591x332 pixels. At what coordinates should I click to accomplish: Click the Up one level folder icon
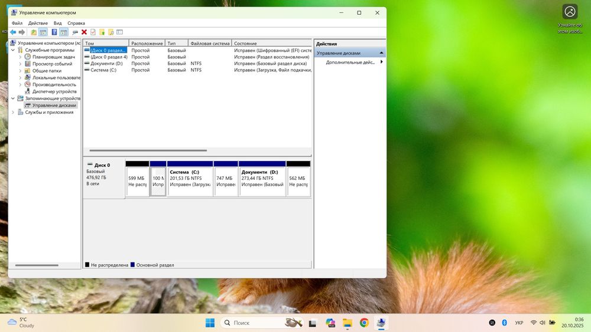[34, 32]
